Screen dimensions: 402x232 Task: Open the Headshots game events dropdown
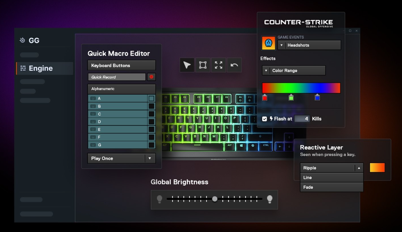click(309, 45)
